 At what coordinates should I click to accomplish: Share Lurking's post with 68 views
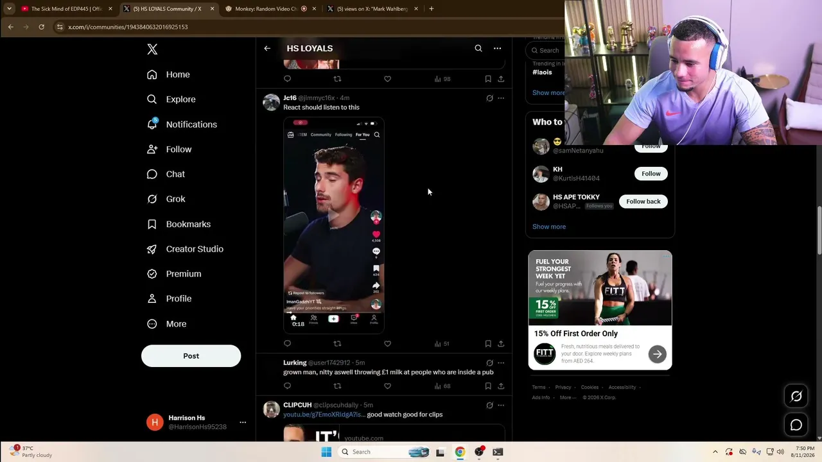[501, 386]
